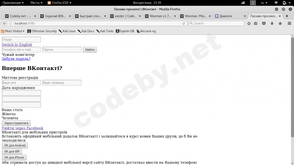This screenshot has width=294, height=165.
Task: Open the Wi-Fi network indicator
Action: 276,3
